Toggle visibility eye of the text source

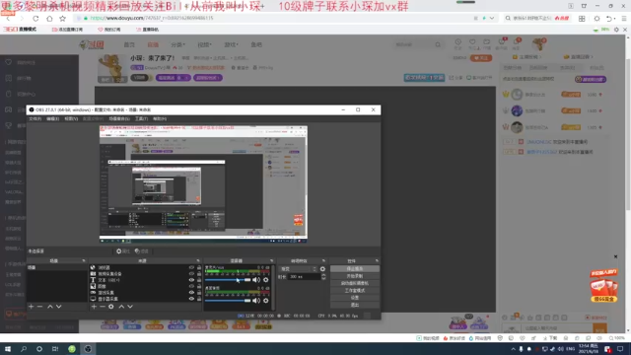191,280
